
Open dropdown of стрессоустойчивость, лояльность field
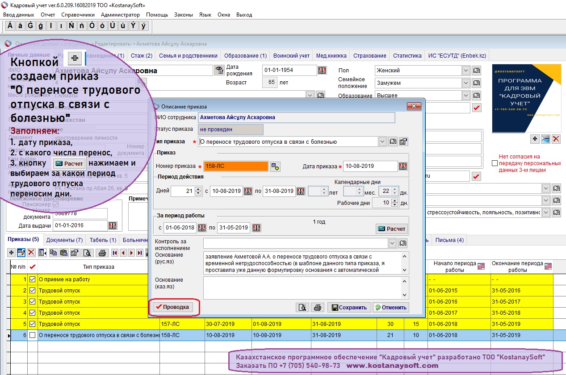(x=545, y=212)
